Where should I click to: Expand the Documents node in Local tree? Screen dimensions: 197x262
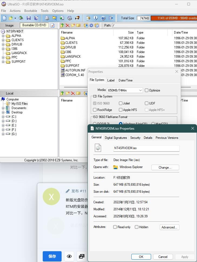coord(3,108)
